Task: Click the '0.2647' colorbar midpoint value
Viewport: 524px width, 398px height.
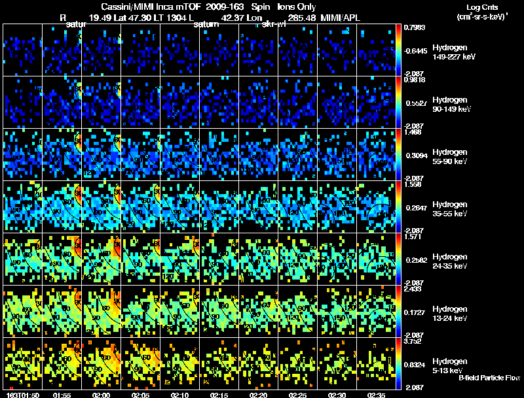Action: [417, 208]
